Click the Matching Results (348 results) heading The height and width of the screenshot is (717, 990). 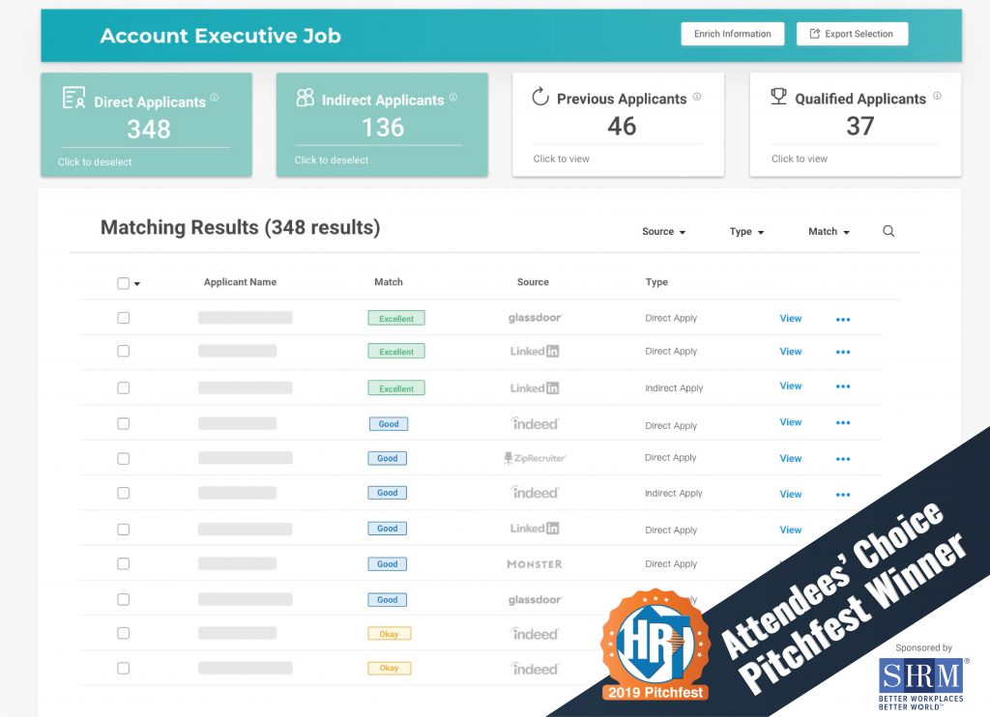[x=241, y=227]
